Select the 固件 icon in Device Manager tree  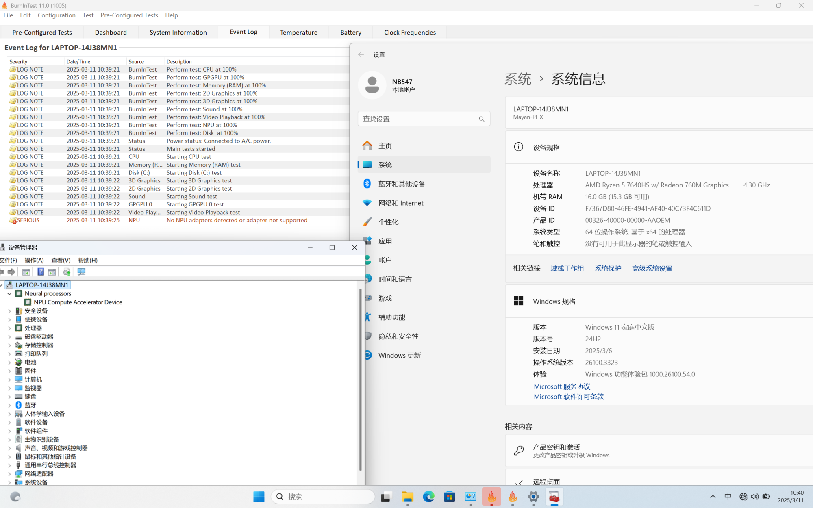coord(19,371)
